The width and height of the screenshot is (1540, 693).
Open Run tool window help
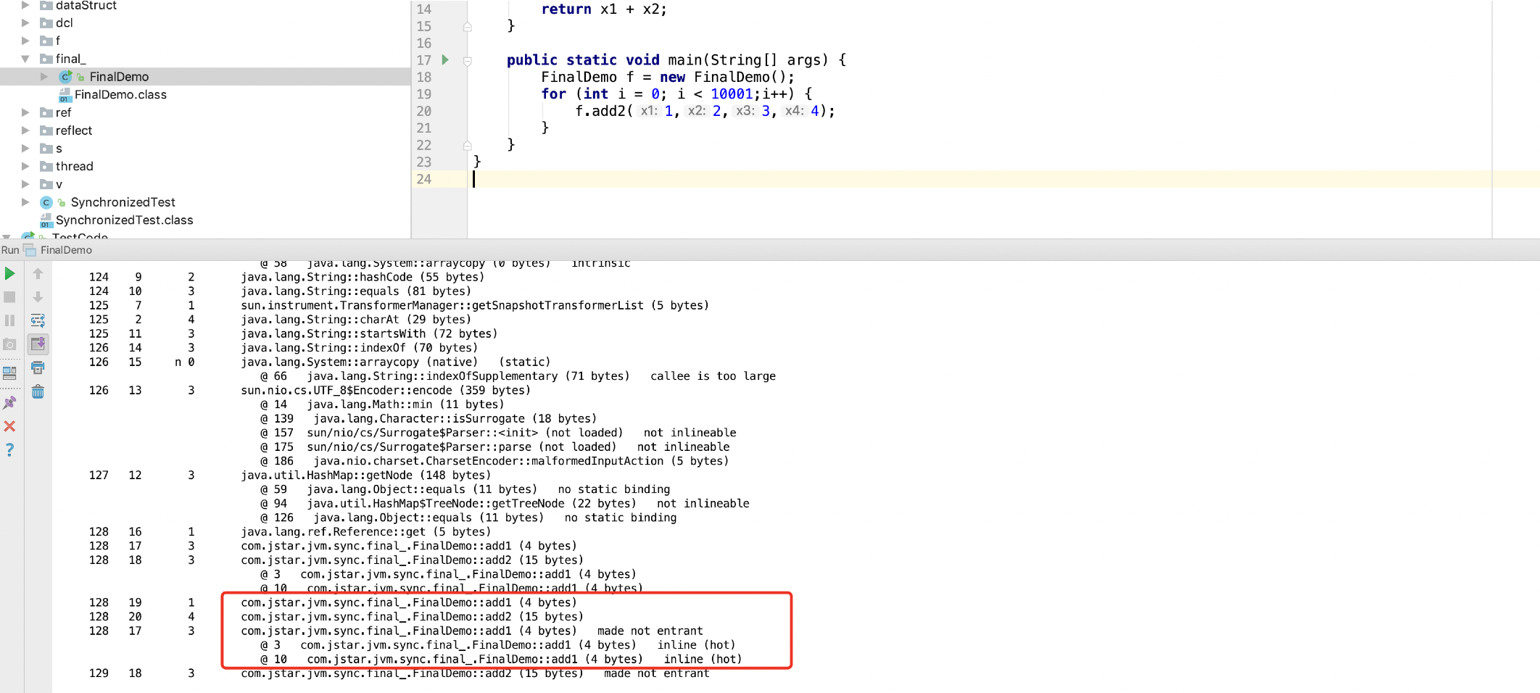click(x=9, y=450)
